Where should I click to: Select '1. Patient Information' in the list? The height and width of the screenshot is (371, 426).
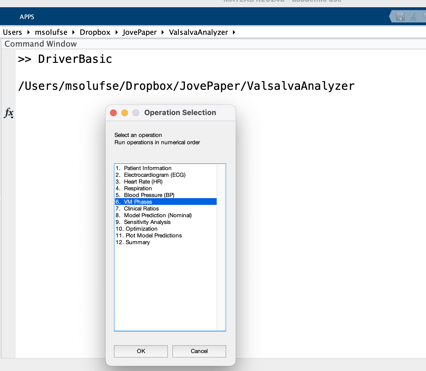[166, 168]
